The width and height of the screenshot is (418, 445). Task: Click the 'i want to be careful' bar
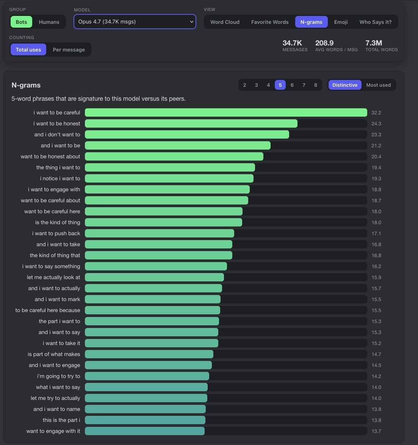click(226, 112)
